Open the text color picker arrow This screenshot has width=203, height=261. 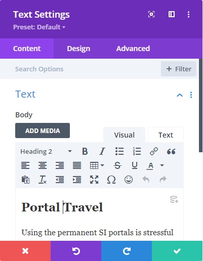[162, 165]
